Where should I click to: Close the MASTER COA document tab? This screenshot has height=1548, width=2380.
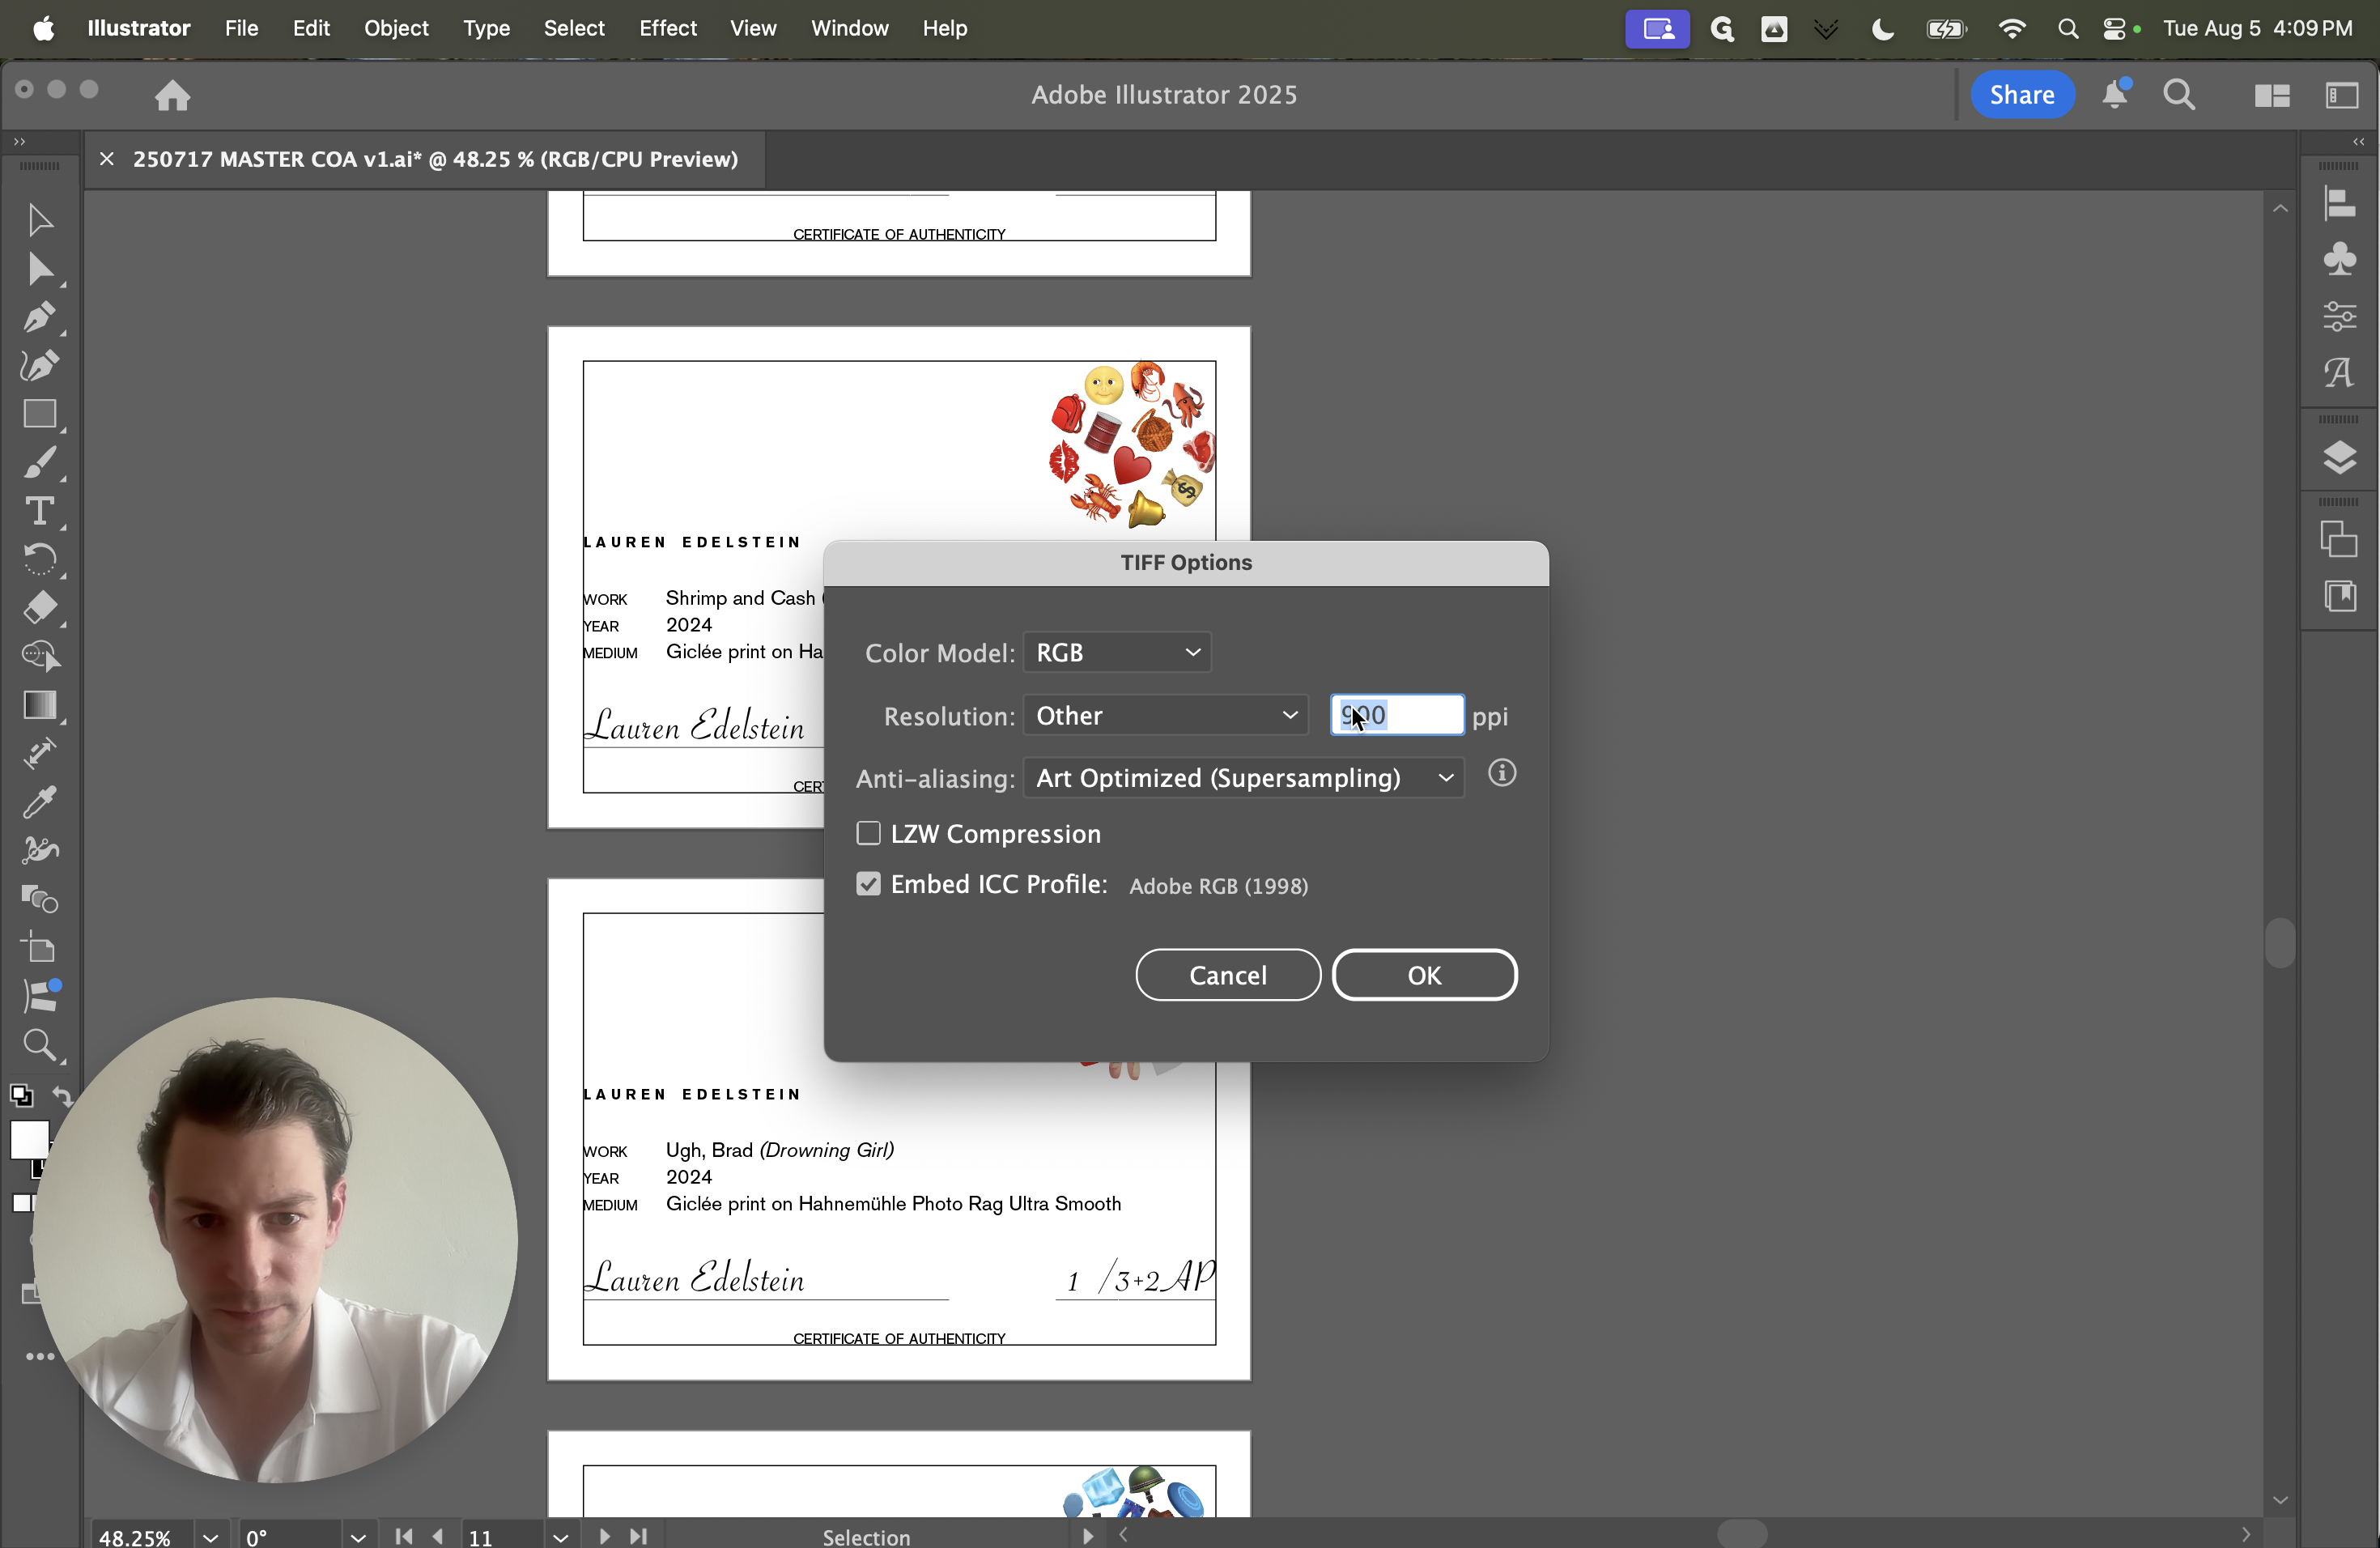point(107,159)
